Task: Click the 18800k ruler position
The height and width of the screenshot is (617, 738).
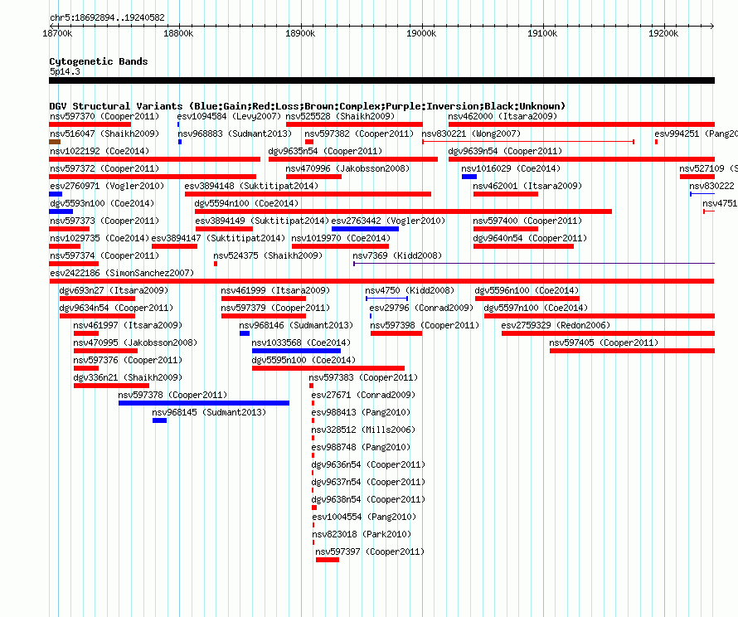Action: 178,33
